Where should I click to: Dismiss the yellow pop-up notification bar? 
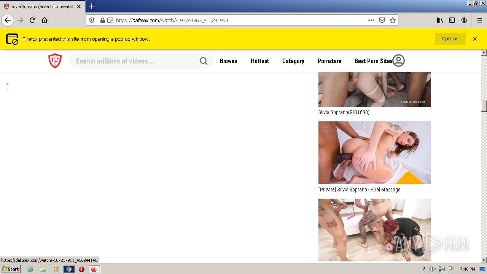coord(475,39)
